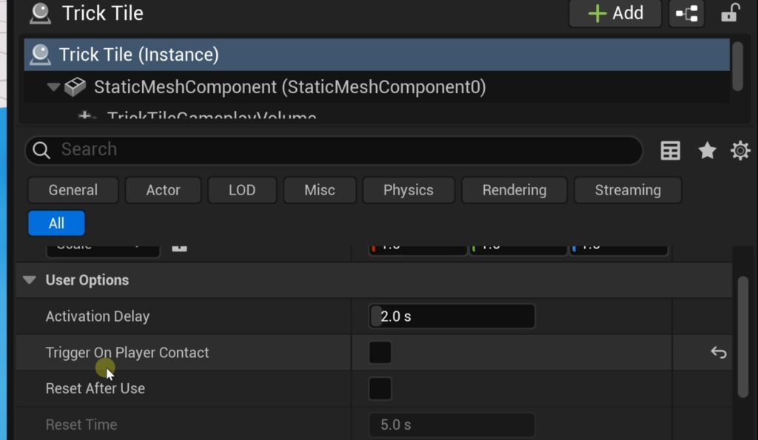
Task: Open details settings gear icon
Action: click(x=740, y=150)
